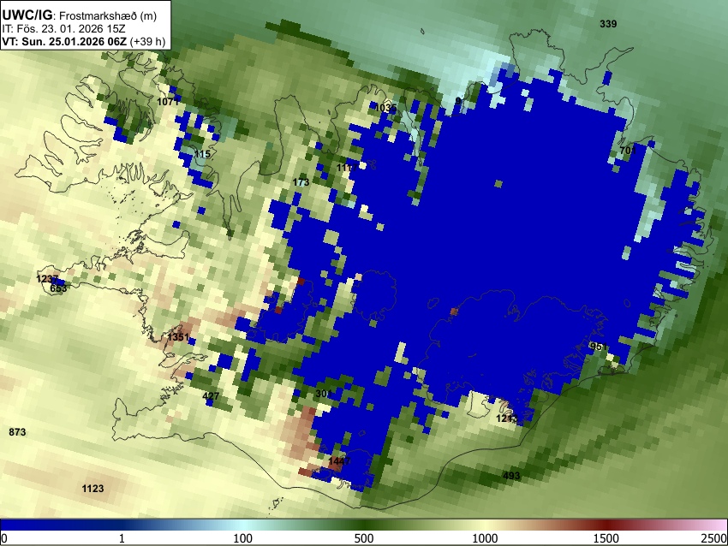
Task: Click the map value label '701'
Action: [x=628, y=151]
